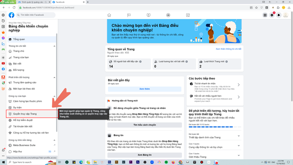Reload the page with browser refresh icon
The height and width of the screenshot is (165, 293).
click(x=14, y=7)
